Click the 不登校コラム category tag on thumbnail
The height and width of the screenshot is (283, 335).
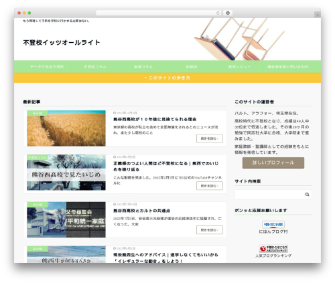[x=38, y=157]
